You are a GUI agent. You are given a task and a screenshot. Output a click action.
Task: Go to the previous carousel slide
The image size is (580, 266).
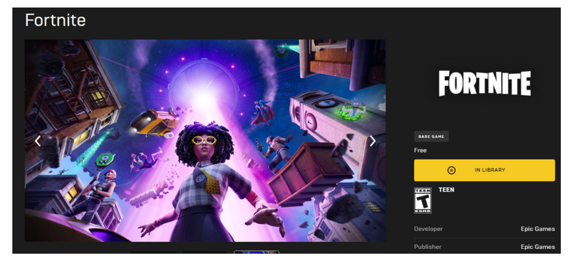pos(38,141)
